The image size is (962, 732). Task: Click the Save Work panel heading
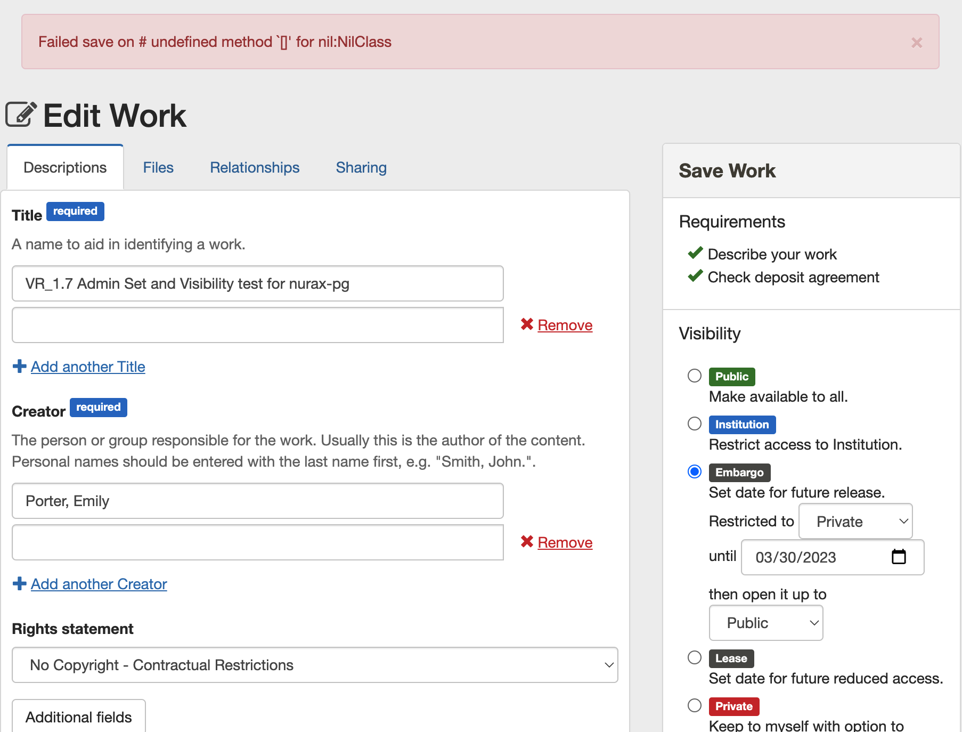pyautogui.click(x=727, y=170)
